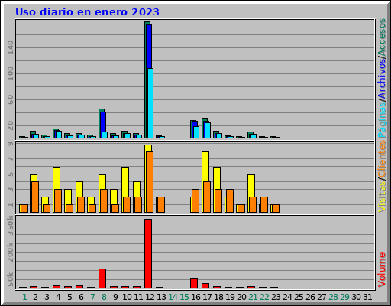Image resolution: width=391 pixels, height=306 pixels.
Task: Click the red Volume bar on day 8
Action: 102,278
